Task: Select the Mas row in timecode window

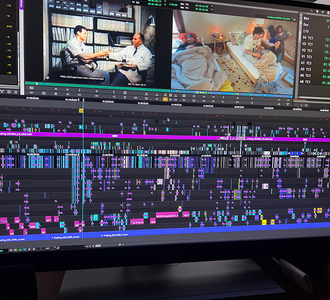Action: coord(316,19)
